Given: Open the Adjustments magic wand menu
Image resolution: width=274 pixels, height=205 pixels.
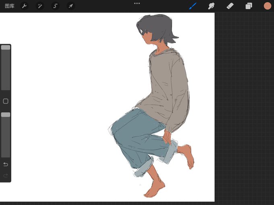Looking at the screenshot, I should click(40, 6).
